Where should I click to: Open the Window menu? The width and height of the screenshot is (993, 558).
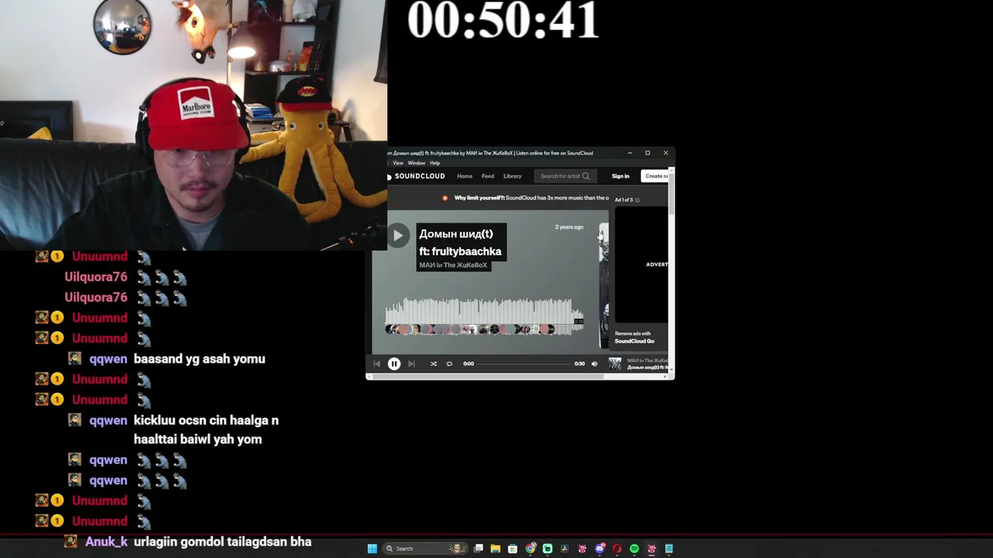(x=417, y=163)
